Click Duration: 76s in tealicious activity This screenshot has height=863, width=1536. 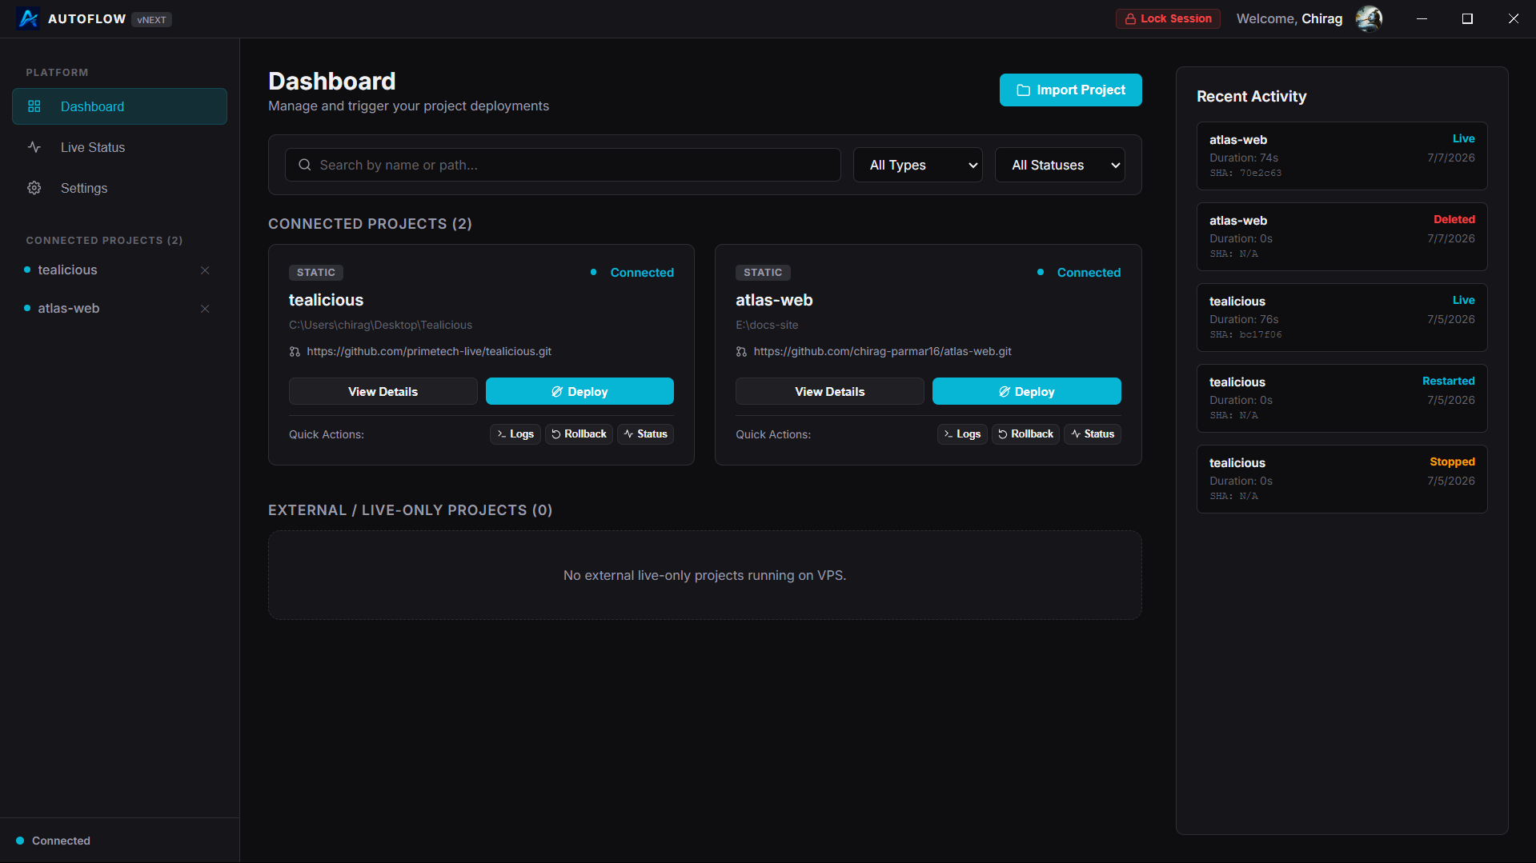[1244, 320]
